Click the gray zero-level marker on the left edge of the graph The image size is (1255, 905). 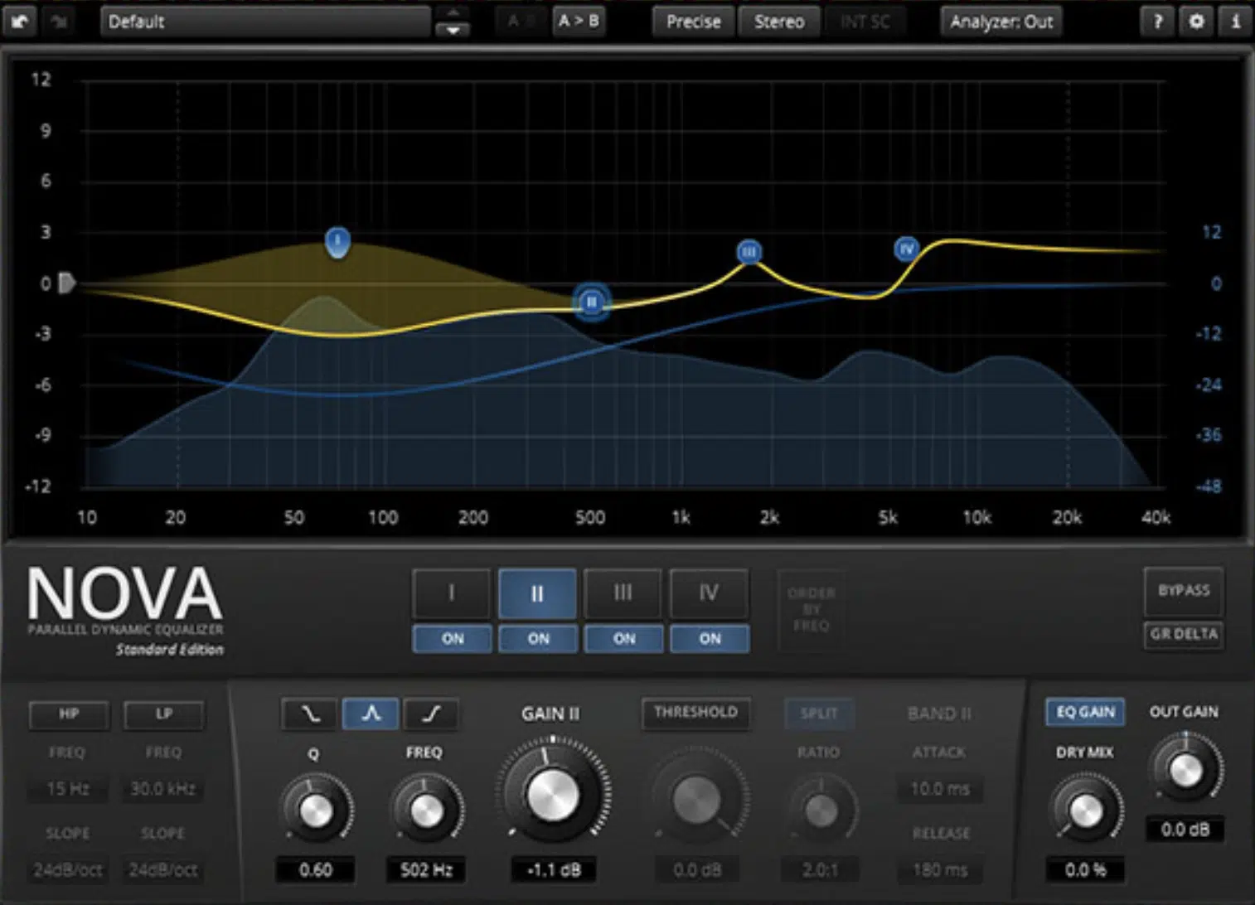[67, 283]
